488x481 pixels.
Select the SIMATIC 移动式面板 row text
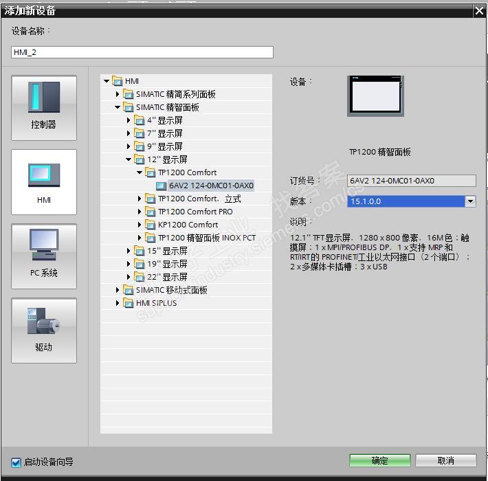[x=172, y=290]
